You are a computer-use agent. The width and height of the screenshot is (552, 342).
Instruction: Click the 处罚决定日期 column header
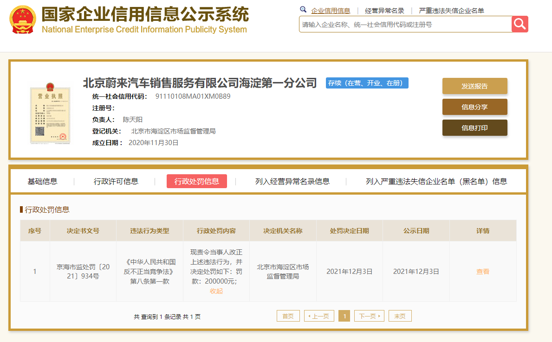pyautogui.click(x=349, y=231)
